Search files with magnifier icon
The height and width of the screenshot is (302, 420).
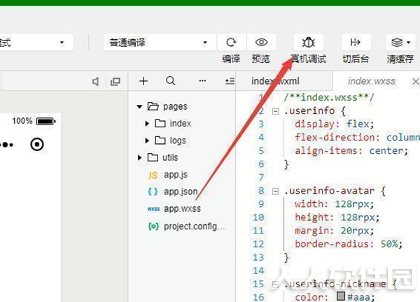point(171,80)
